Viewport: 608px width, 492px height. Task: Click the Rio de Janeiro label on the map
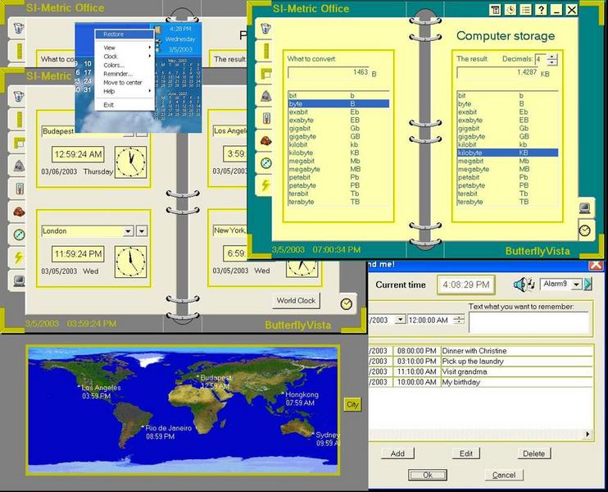point(168,428)
